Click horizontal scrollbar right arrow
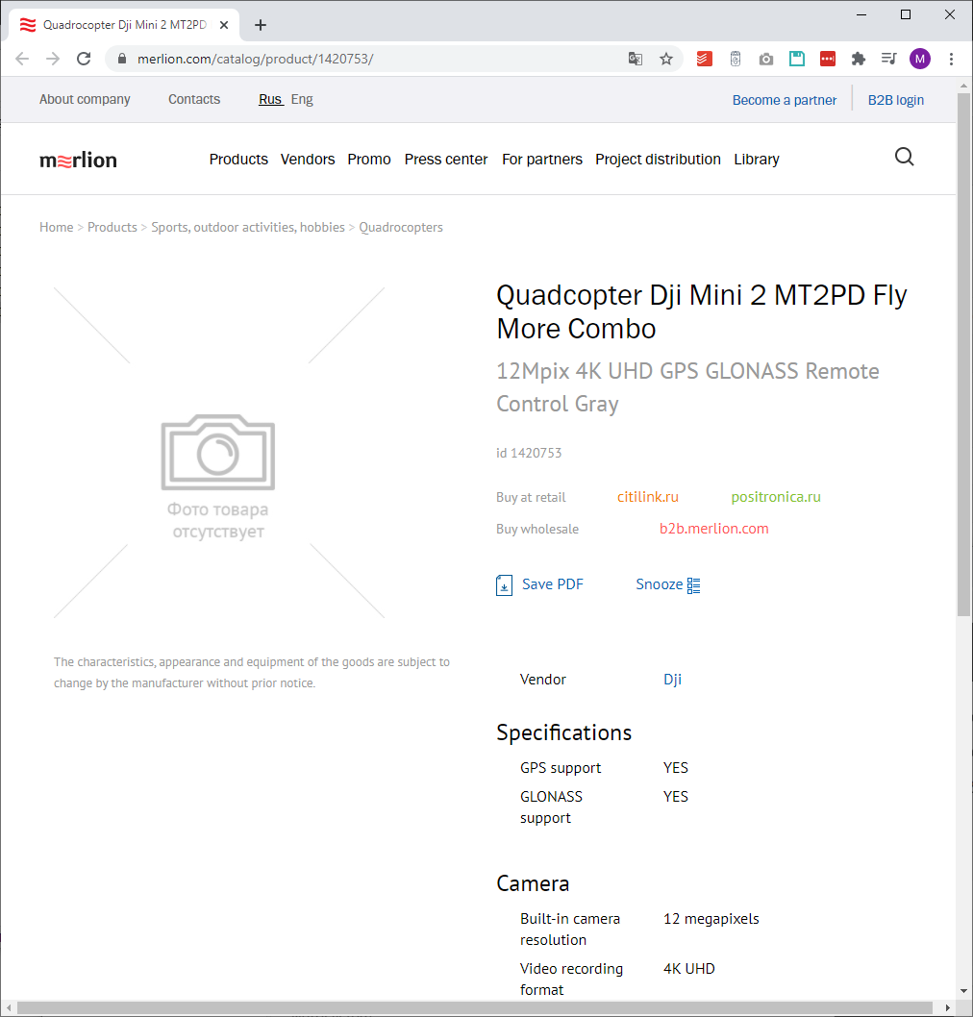This screenshot has width=973, height=1017. coord(948,1008)
